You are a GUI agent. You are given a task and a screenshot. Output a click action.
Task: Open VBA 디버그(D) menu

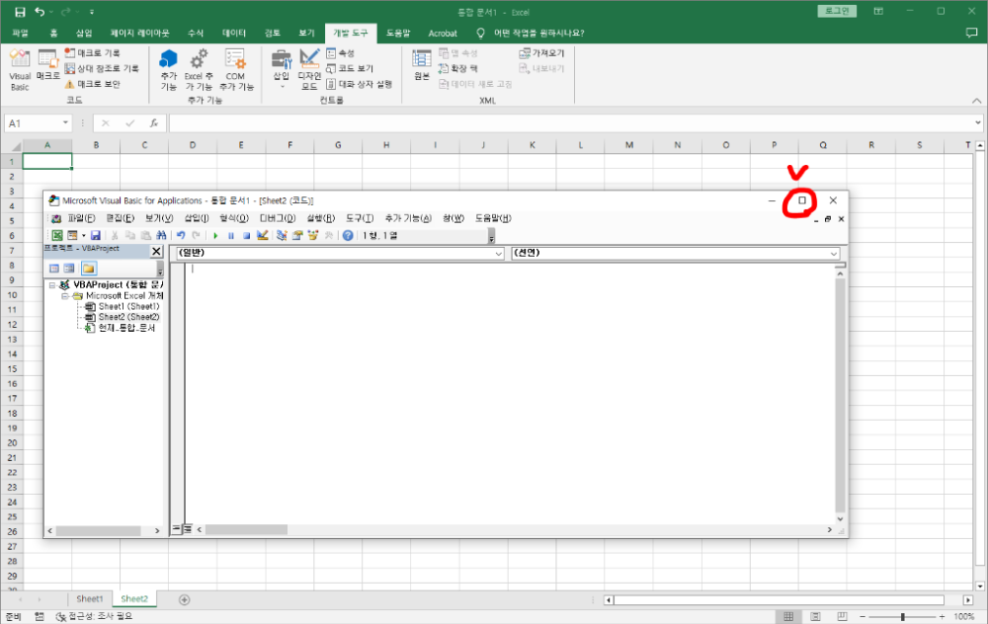click(278, 218)
